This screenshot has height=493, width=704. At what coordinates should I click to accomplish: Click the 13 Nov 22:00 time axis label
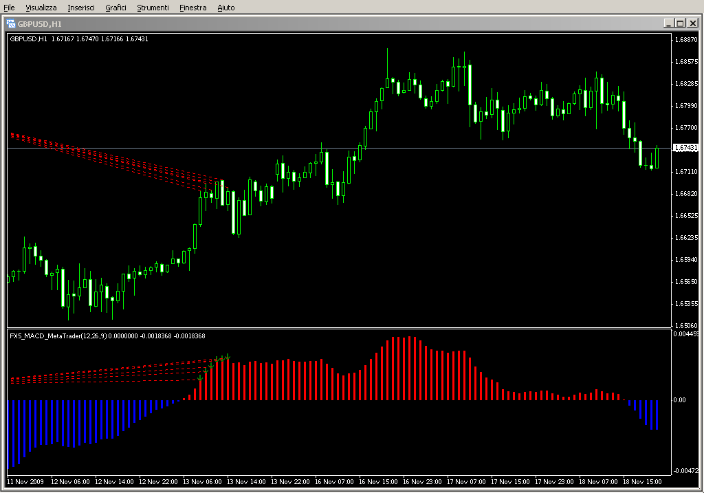[x=290, y=482]
